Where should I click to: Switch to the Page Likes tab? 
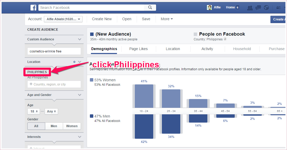point(139,49)
